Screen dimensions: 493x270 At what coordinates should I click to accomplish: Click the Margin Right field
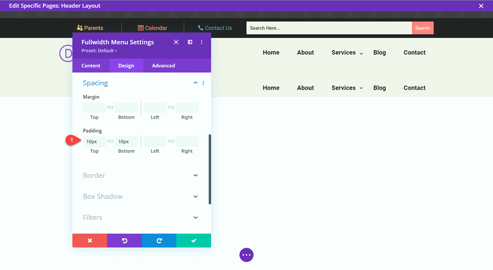click(x=187, y=107)
